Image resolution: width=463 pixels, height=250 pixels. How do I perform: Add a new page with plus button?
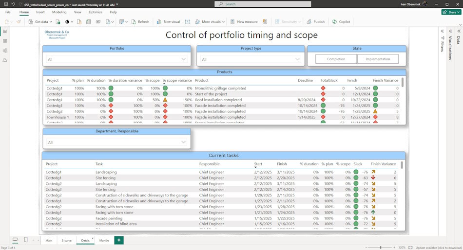click(119, 240)
